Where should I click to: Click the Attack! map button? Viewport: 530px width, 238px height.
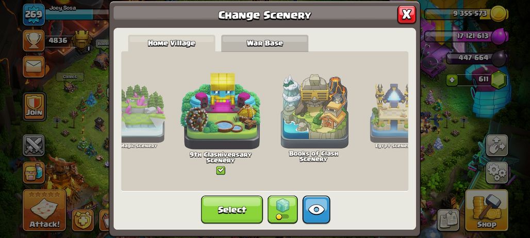click(x=44, y=210)
